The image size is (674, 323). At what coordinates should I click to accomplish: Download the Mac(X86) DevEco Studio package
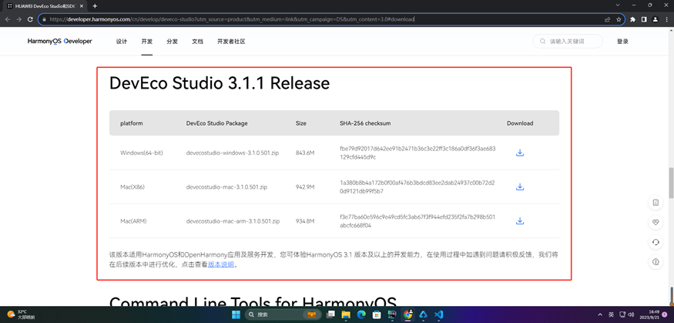pyautogui.click(x=520, y=187)
